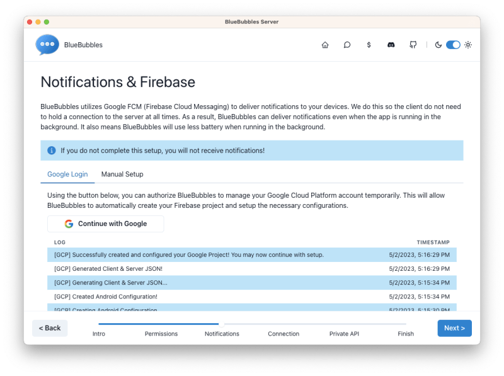The height and width of the screenshot is (376, 504).
Task: Click the LOG column header
Action: tap(60, 242)
